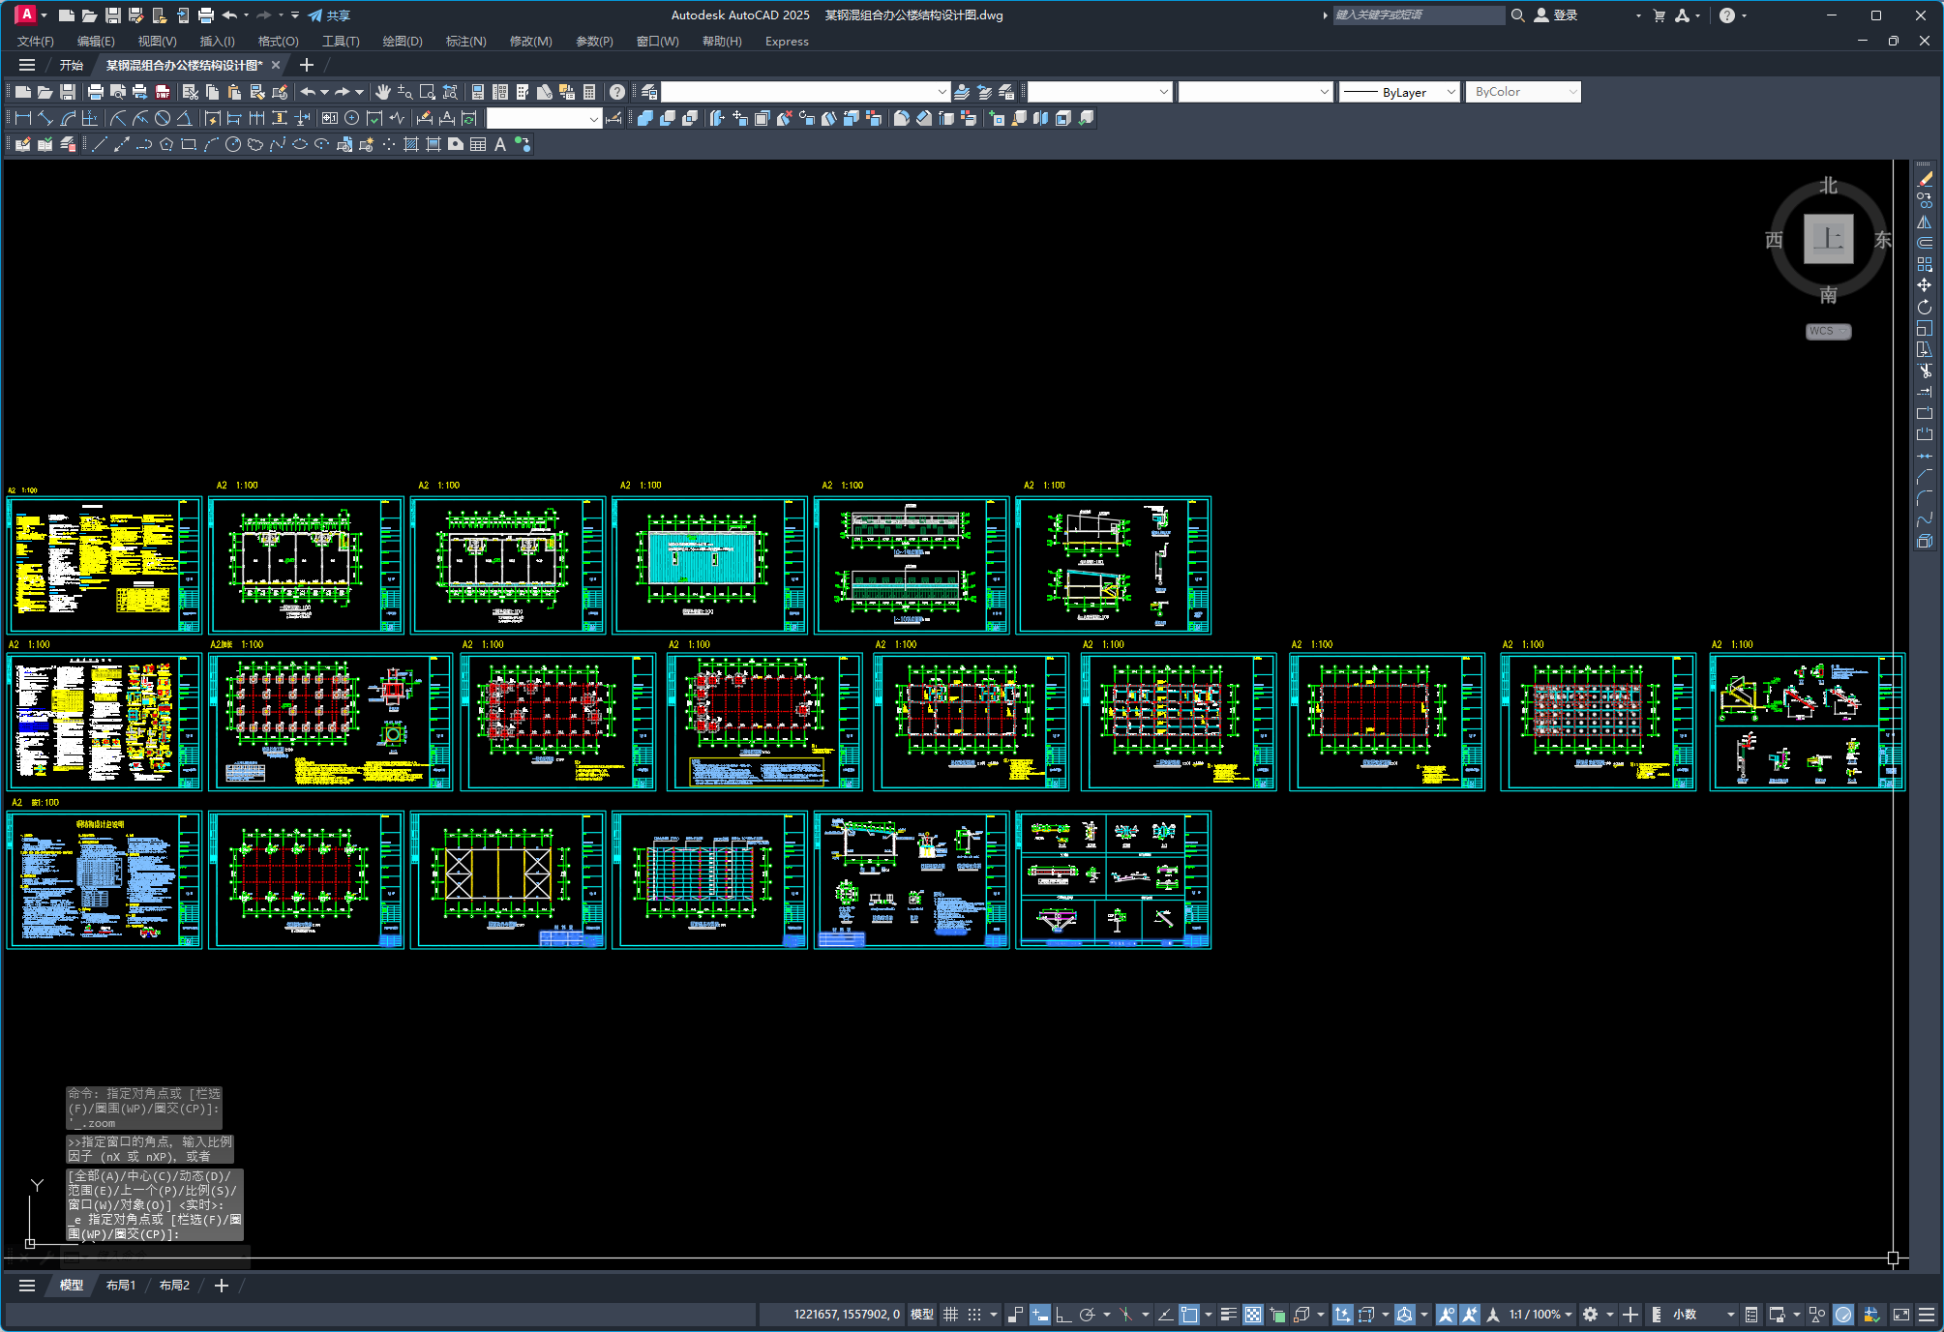Select the Multiline Text tool
Screen dimensions: 1944x1332
[500, 145]
